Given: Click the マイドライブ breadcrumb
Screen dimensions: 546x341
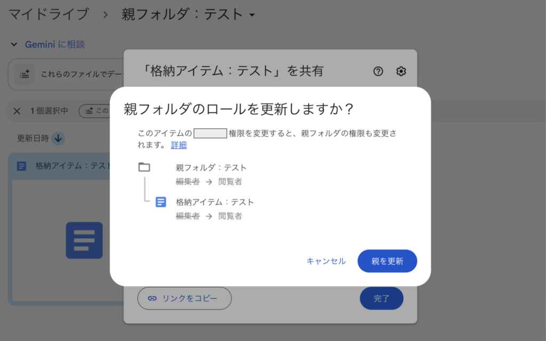Looking at the screenshot, I should (x=49, y=14).
